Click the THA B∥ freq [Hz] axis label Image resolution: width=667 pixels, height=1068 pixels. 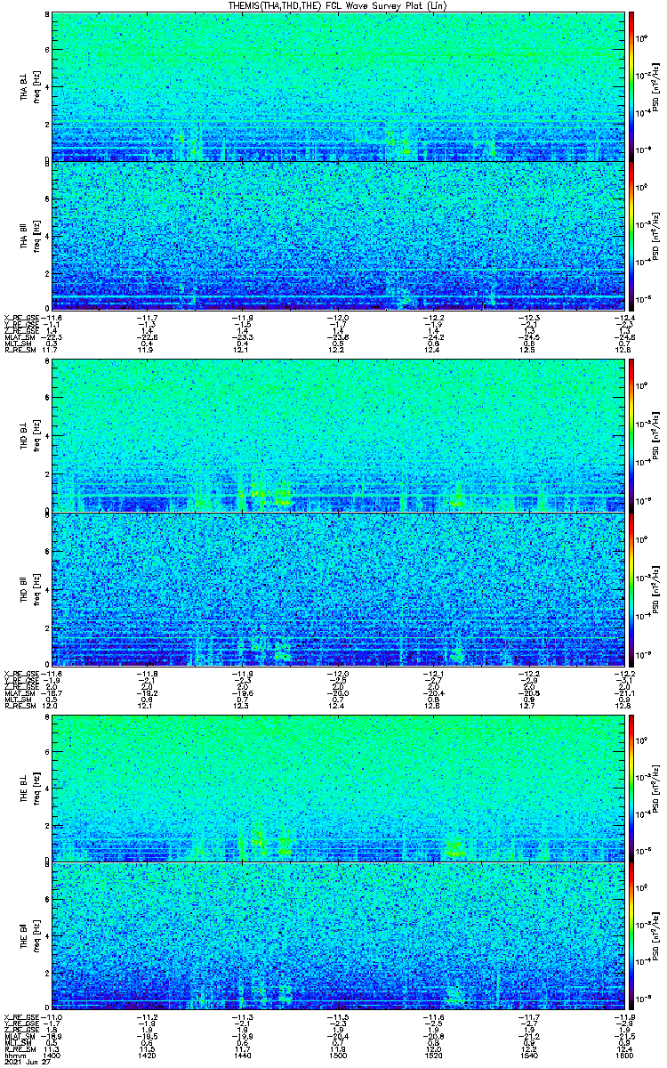(36, 237)
